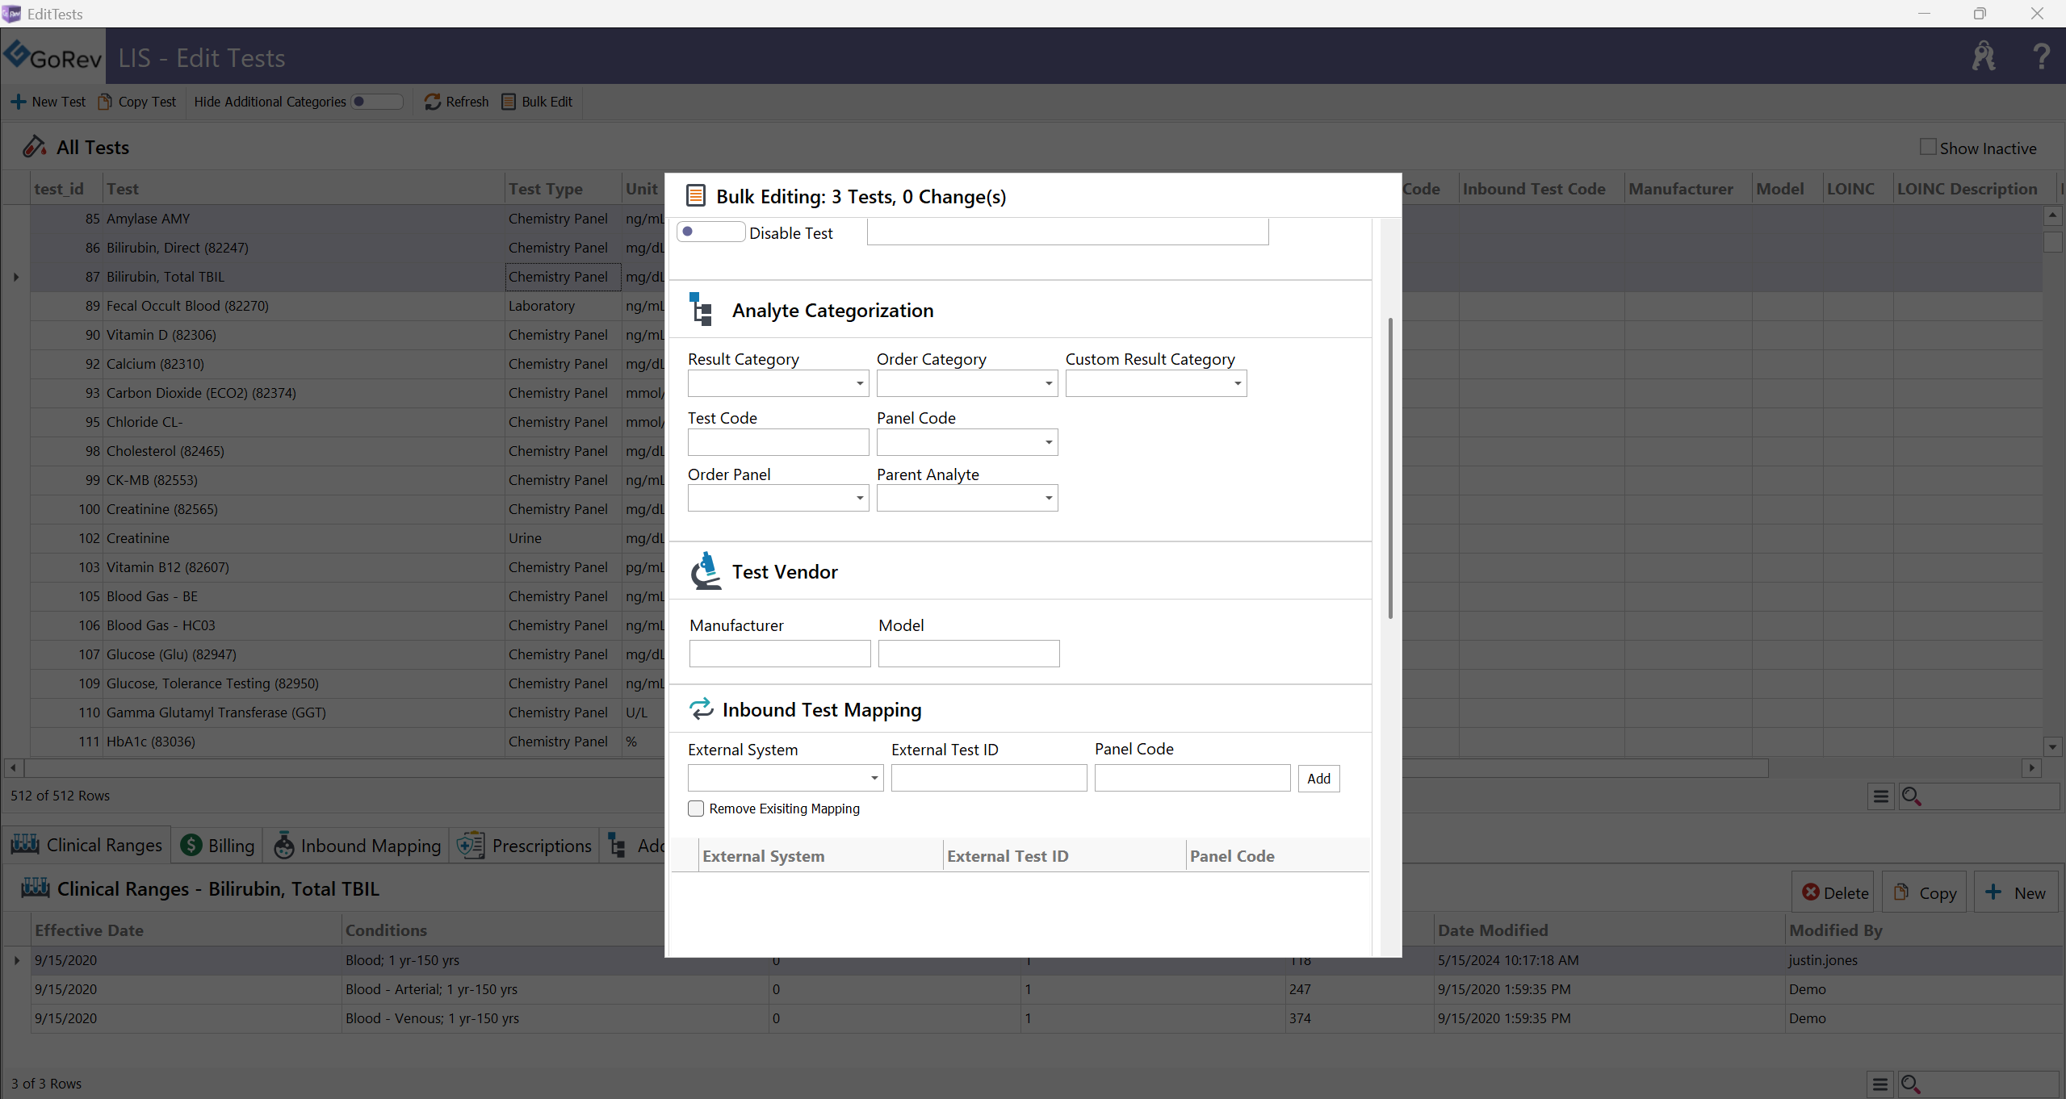Select the Fecal Occult Blood (82270) row
Screen dimensions: 2066x1099
pyautogui.click(x=347, y=306)
